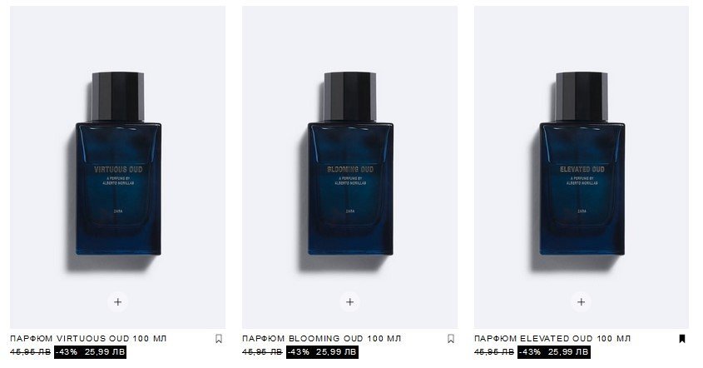The width and height of the screenshot is (703, 368).
Task: Click the -43% badge under Virtuous Oud
Action: point(67,352)
